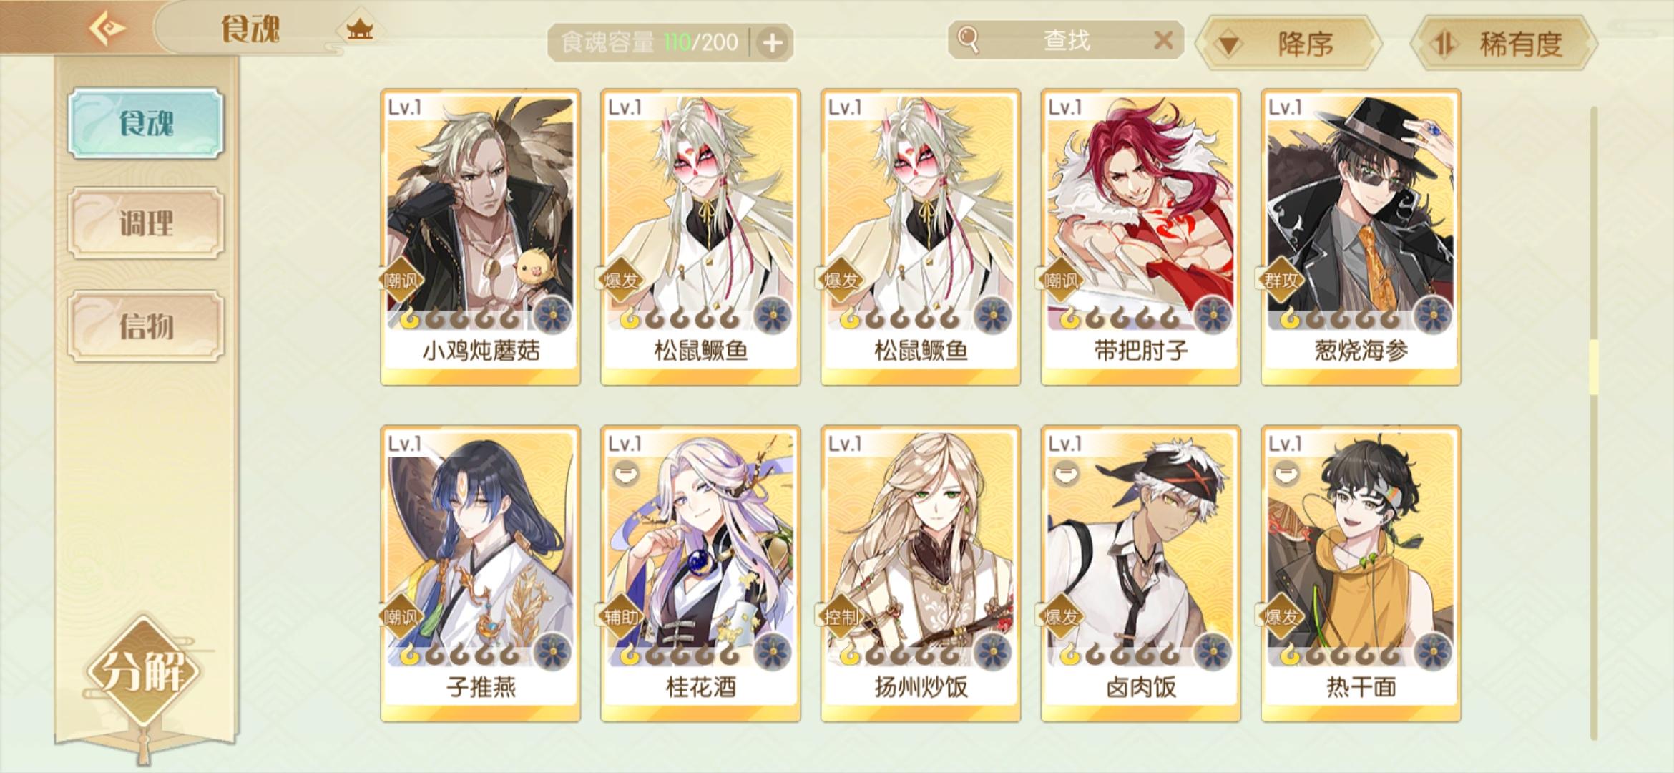The image size is (1674, 773).
Task: Switch to the 食魂 tab
Action: (146, 123)
